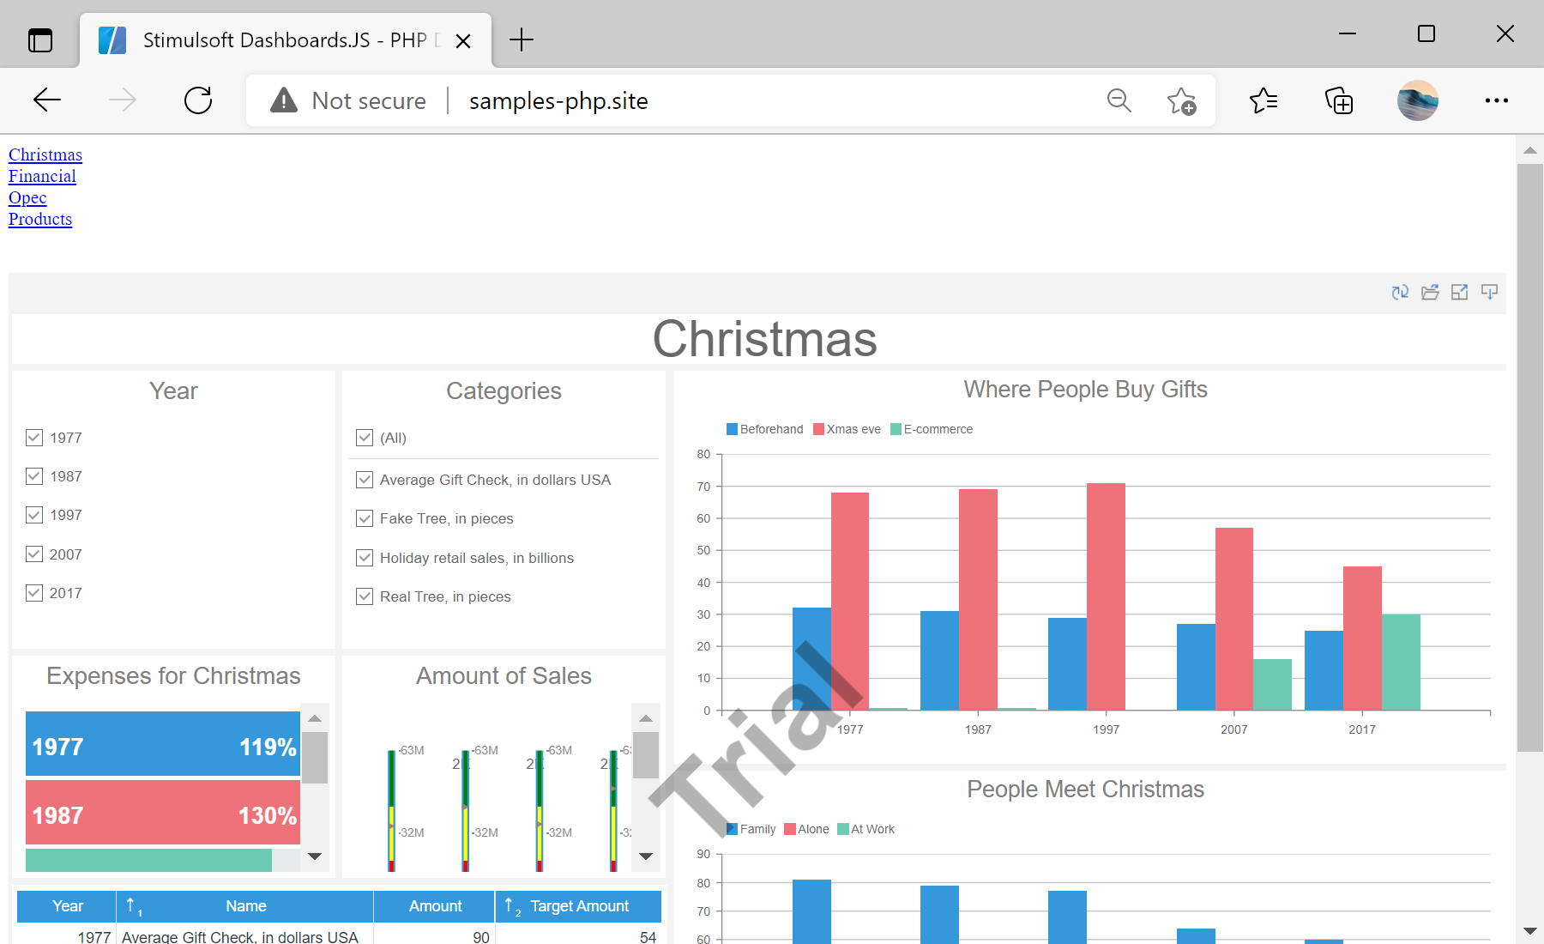The width and height of the screenshot is (1544, 944).
Task: Sort table by Name column header
Action: click(x=245, y=906)
